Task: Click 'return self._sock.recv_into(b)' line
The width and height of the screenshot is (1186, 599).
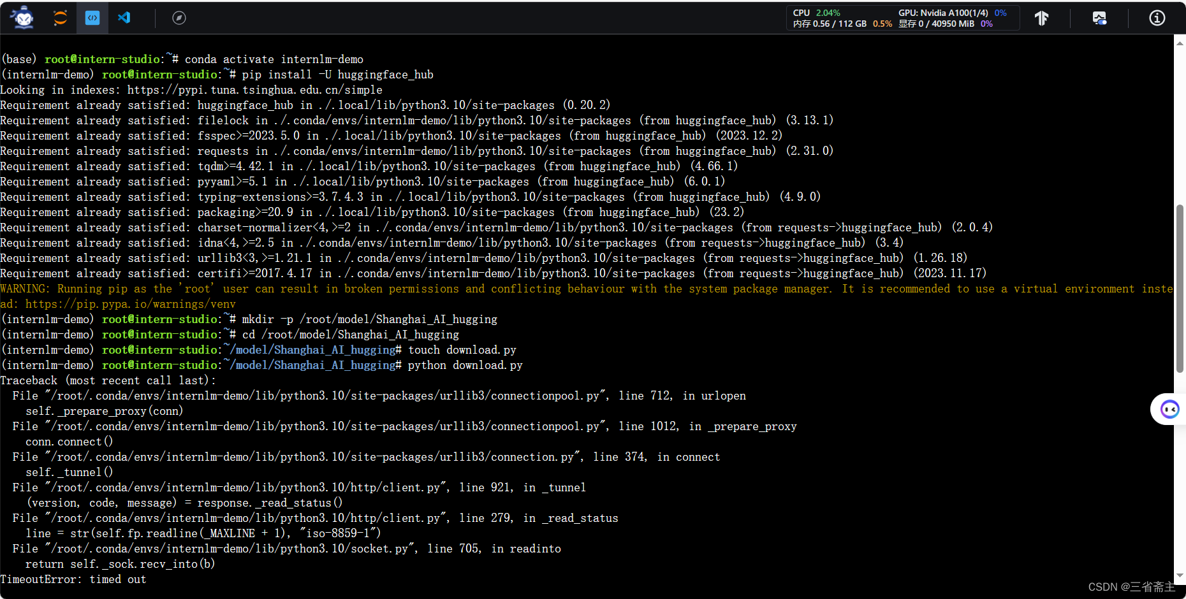Action: coord(120,564)
